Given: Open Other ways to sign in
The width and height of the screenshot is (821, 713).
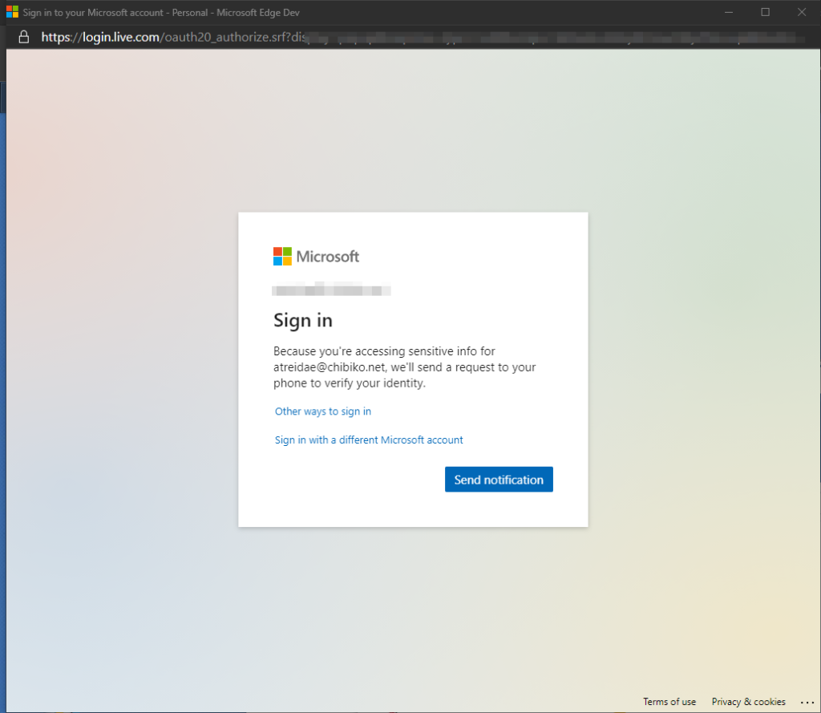Looking at the screenshot, I should pyautogui.click(x=323, y=411).
